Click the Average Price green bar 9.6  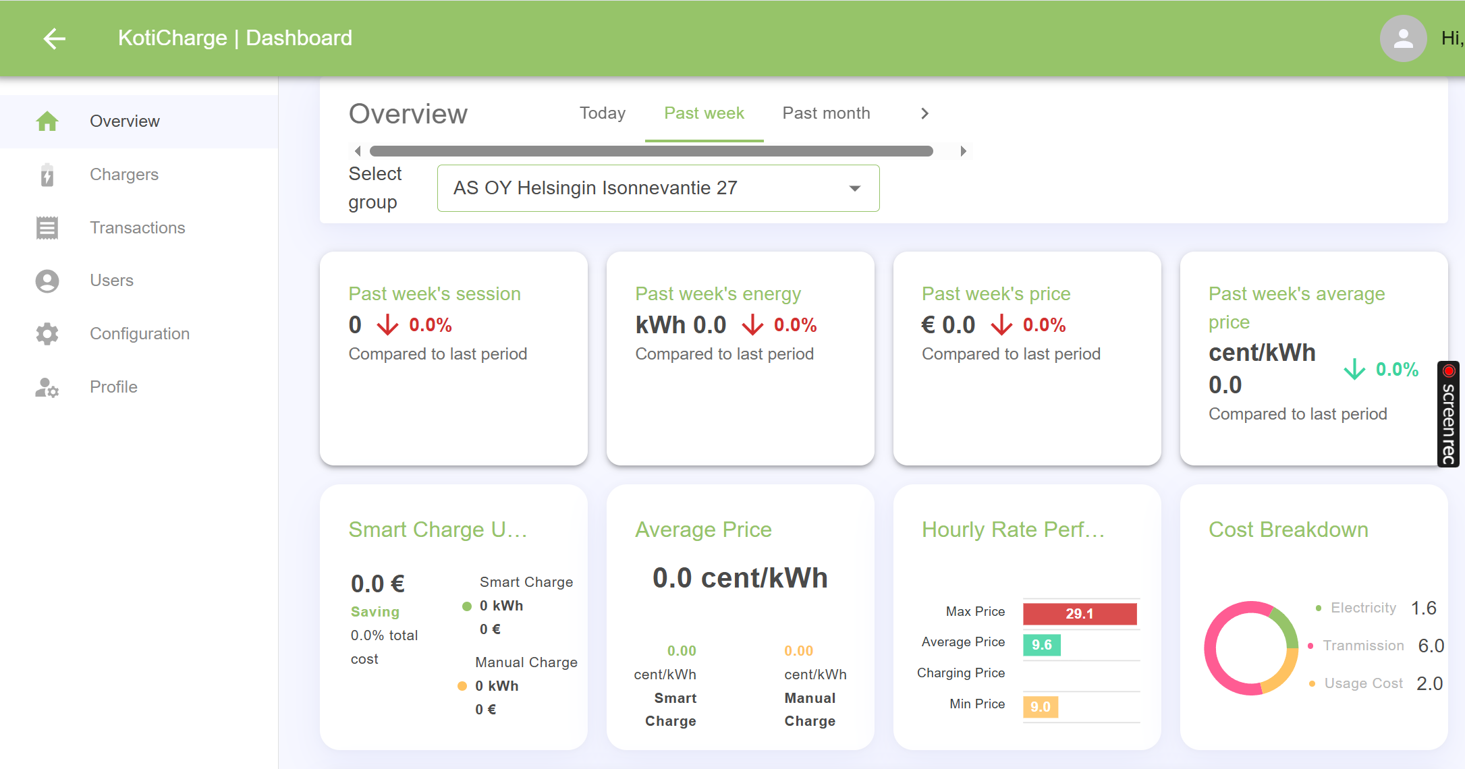[x=1041, y=645]
